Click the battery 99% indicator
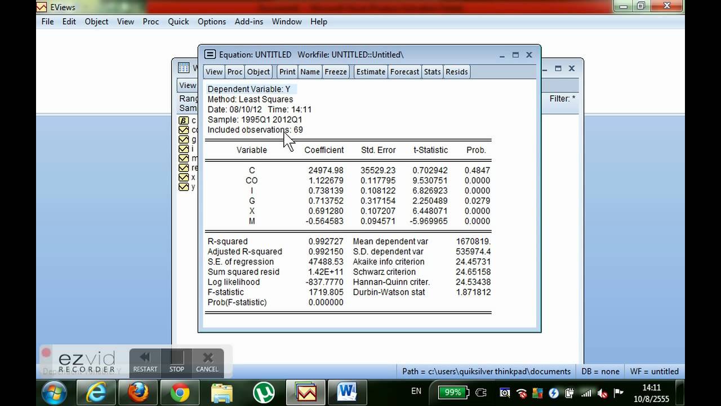Image resolution: width=721 pixels, height=406 pixels. coord(453,392)
